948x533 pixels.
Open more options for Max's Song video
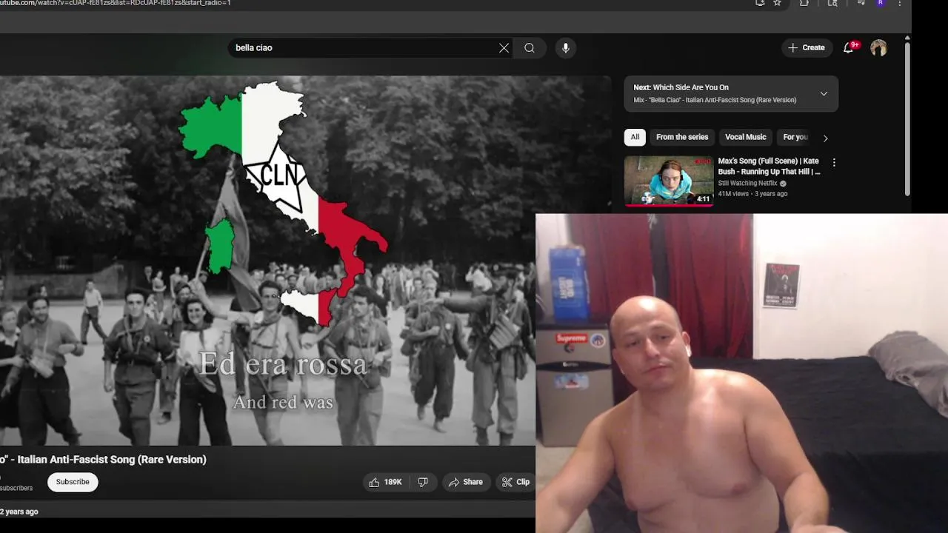coord(834,163)
